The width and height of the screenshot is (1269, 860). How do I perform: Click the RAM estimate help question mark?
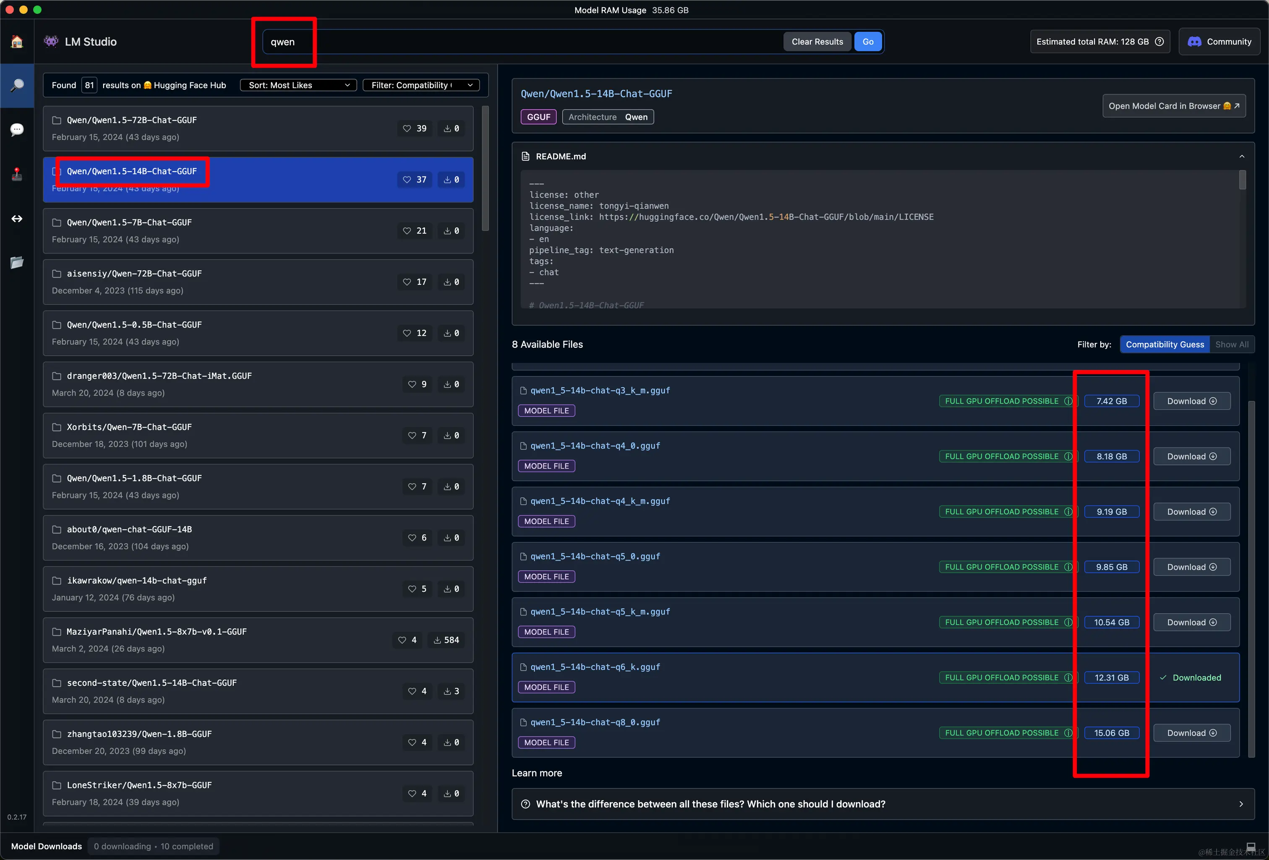click(x=1159, y=42)
